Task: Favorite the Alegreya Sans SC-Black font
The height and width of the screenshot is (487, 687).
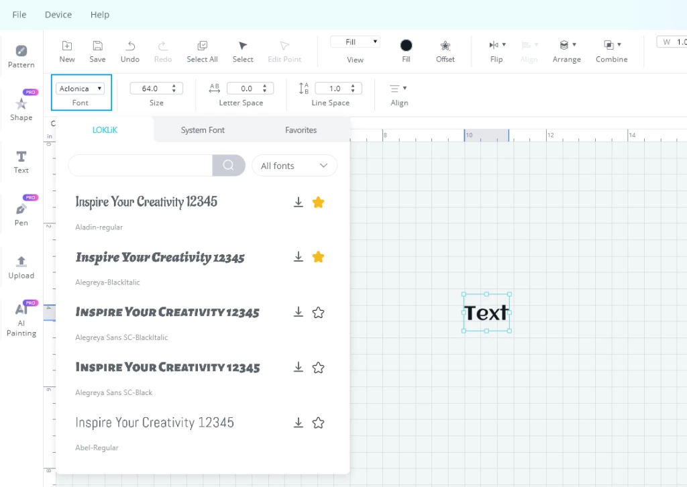Action: point(318,368)
